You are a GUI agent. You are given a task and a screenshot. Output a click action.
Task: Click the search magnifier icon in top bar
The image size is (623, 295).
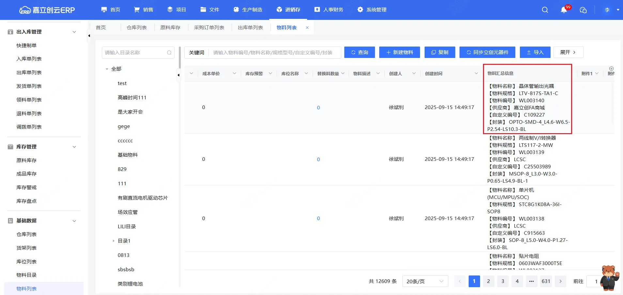[x=545, y=10]
